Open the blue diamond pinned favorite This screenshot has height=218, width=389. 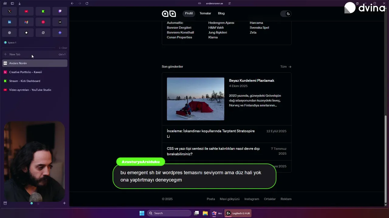(x=60, y=33)
